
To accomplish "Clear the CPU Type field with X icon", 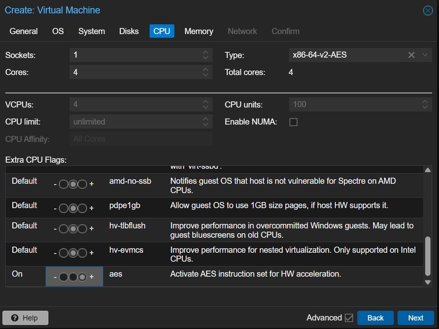I will point(411,55).
